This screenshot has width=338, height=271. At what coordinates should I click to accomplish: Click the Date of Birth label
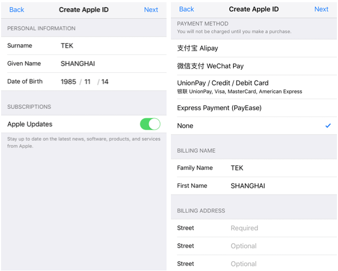25,82
